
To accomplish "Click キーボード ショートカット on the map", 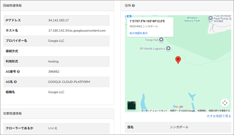I will pyautogui.click(x=154, y=111).
